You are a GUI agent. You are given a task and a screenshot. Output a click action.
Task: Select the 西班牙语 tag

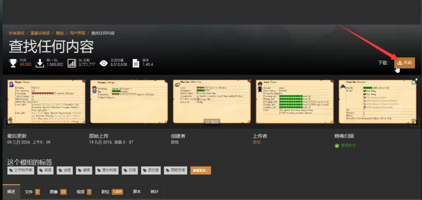[176, 170]
